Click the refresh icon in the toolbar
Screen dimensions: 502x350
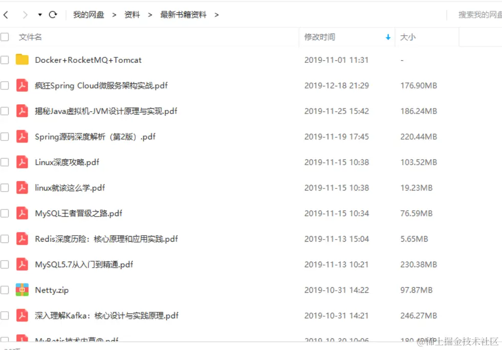53,15
